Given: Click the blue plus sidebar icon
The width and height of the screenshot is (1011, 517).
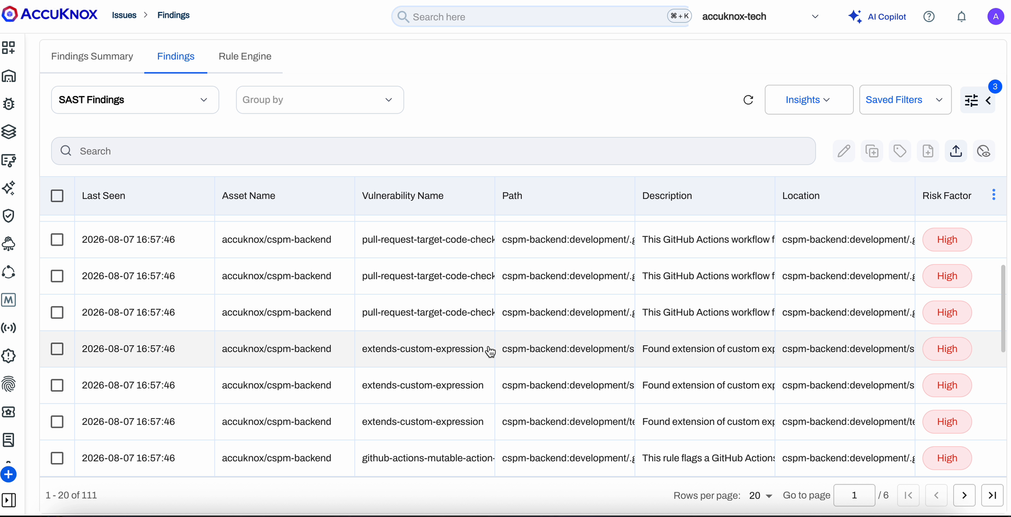Looking at the screenshot, I should 8,474.
